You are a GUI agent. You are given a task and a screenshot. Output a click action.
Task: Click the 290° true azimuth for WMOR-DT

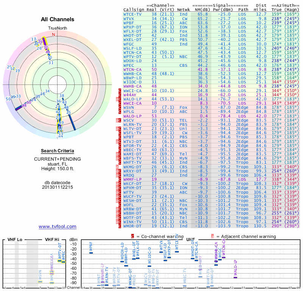point(276,226)
